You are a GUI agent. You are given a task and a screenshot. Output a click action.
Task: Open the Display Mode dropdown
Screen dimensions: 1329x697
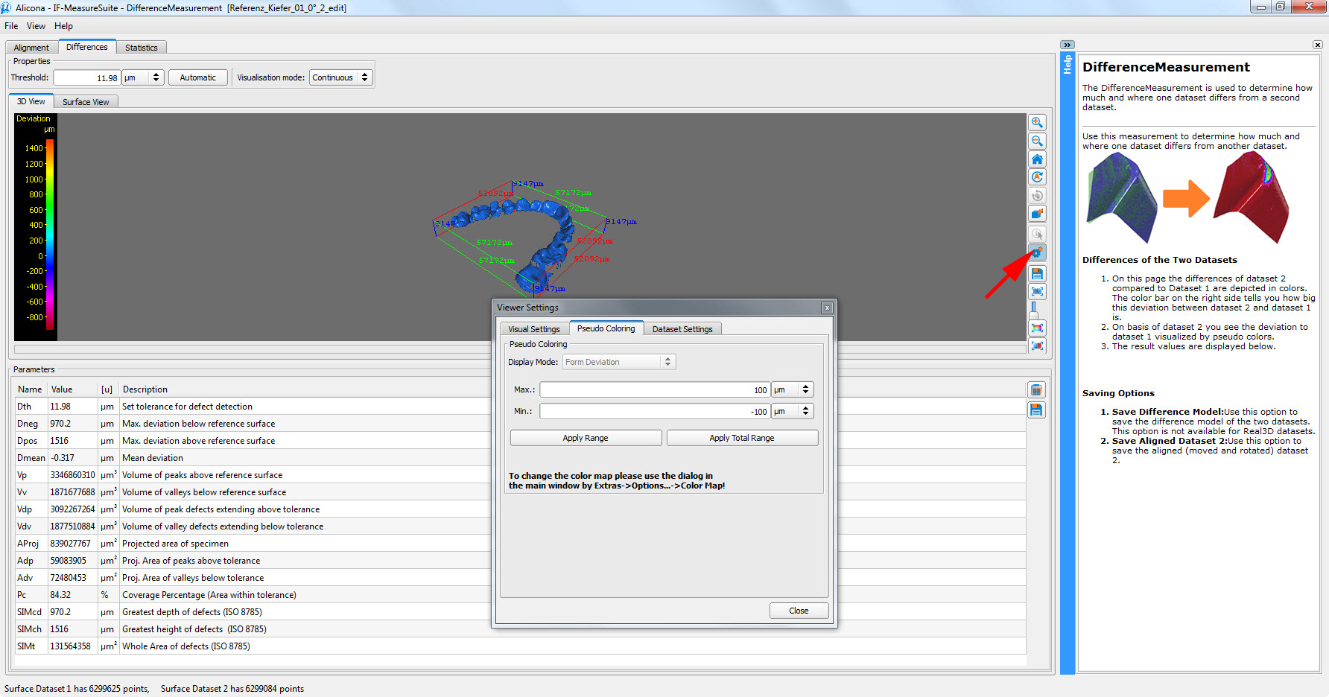(618, 362)
